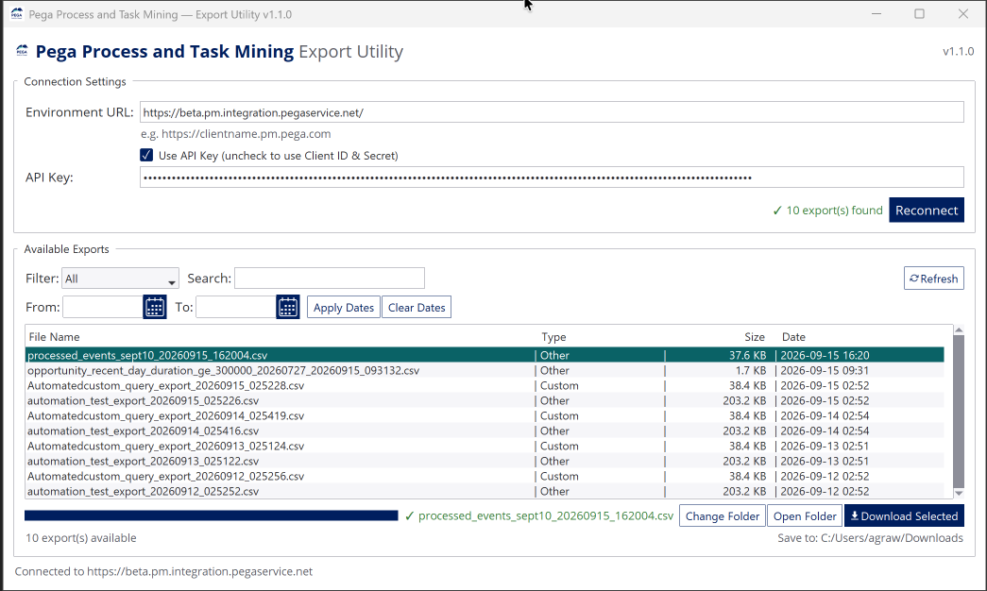Screen dimensions: 987x591
Task: Maximize the Export Utility window
Action: (x=919, y=14)
